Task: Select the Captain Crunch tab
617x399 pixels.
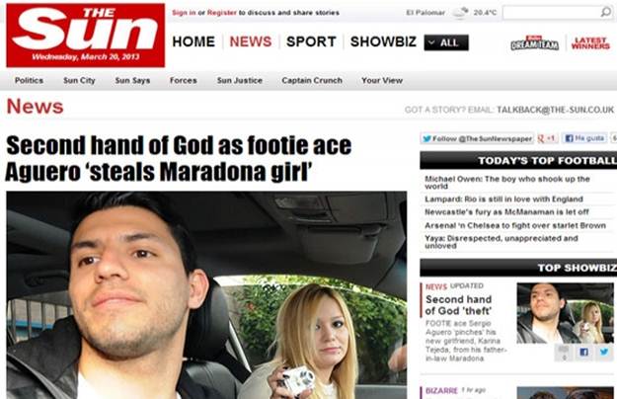Action: 312,80
